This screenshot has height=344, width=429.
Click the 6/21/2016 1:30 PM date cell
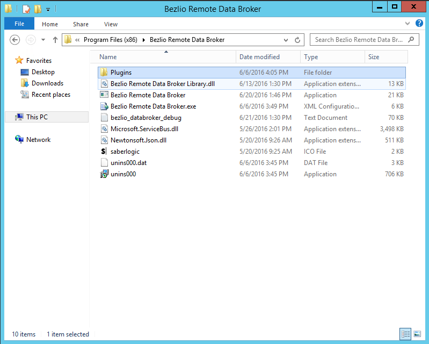pos(265,118)
